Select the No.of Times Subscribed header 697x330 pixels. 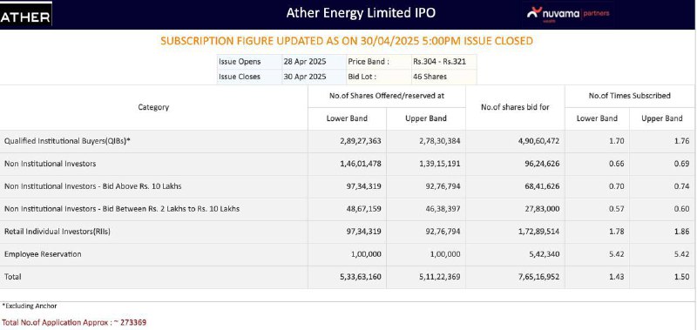pyautogui.click(x=629, y=96)
